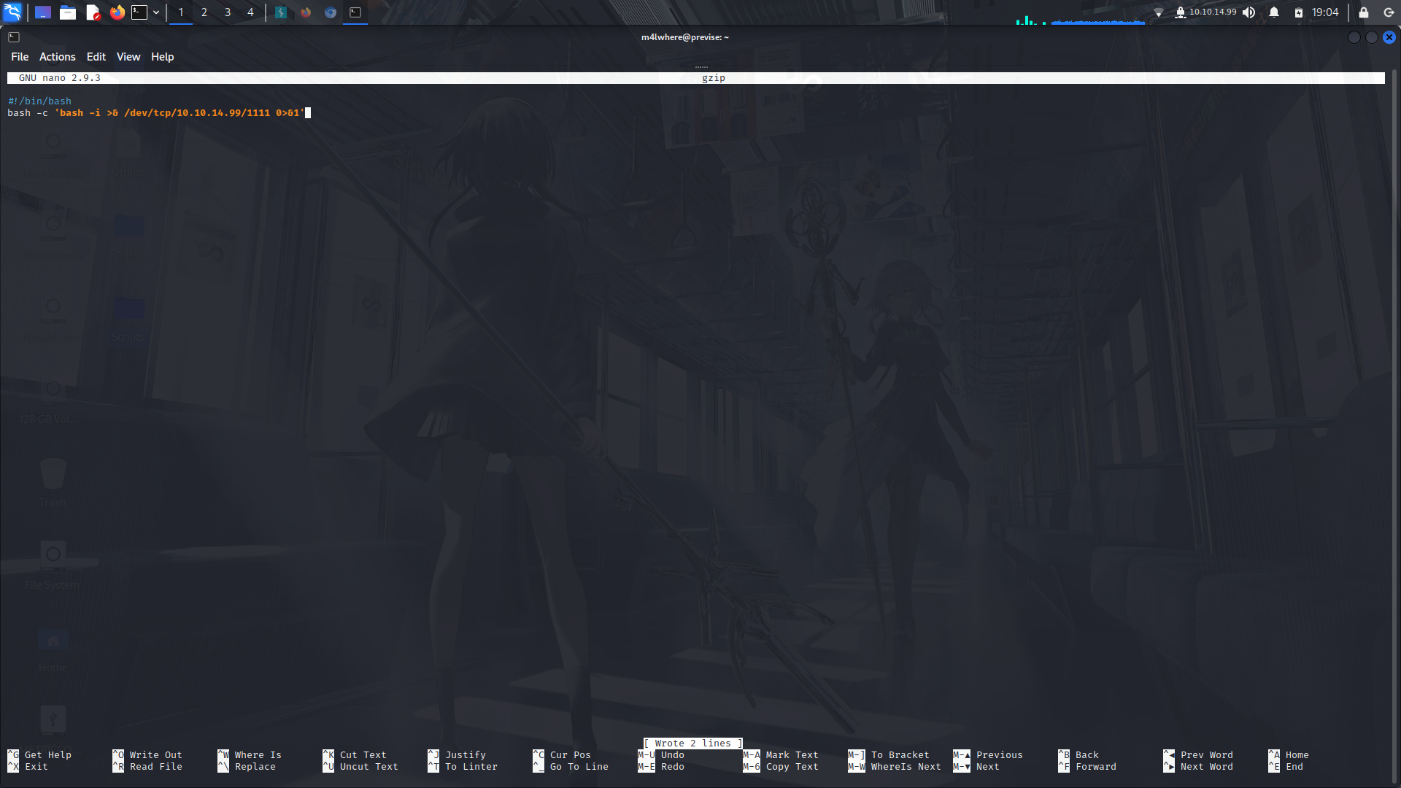Mute the system volume

[x=1249, y=12]
